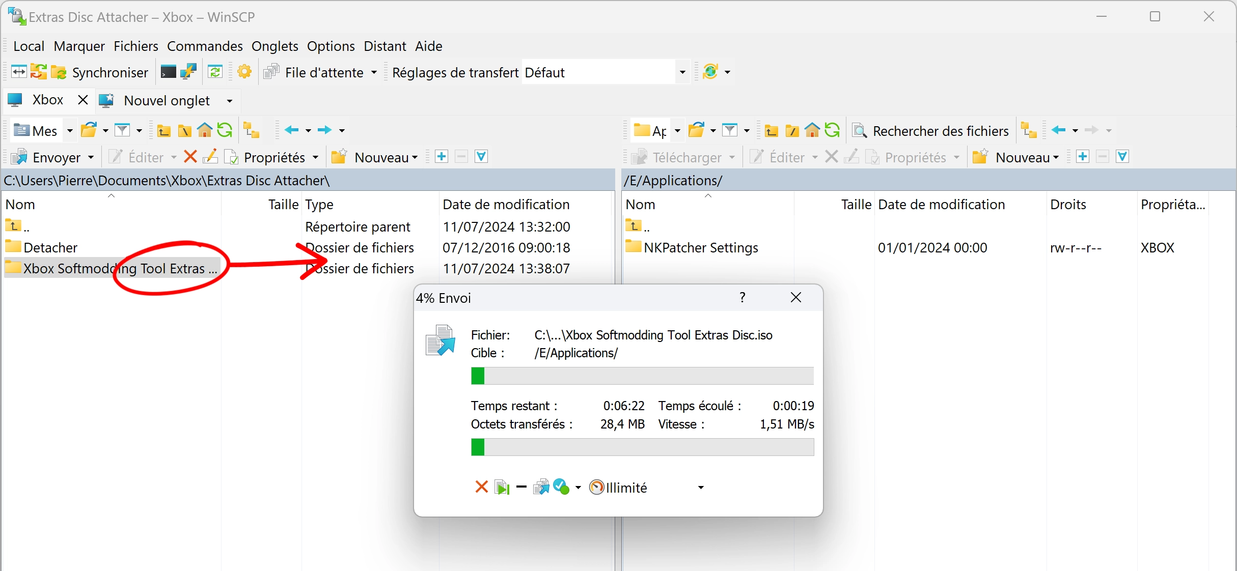Click the globe refresh icon in toolbar
1237x571 pixels.
pyautogui.click(x=710, y=72)
